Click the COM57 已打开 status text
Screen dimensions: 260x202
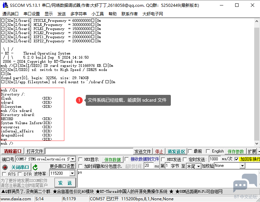(x=132, y=199)
